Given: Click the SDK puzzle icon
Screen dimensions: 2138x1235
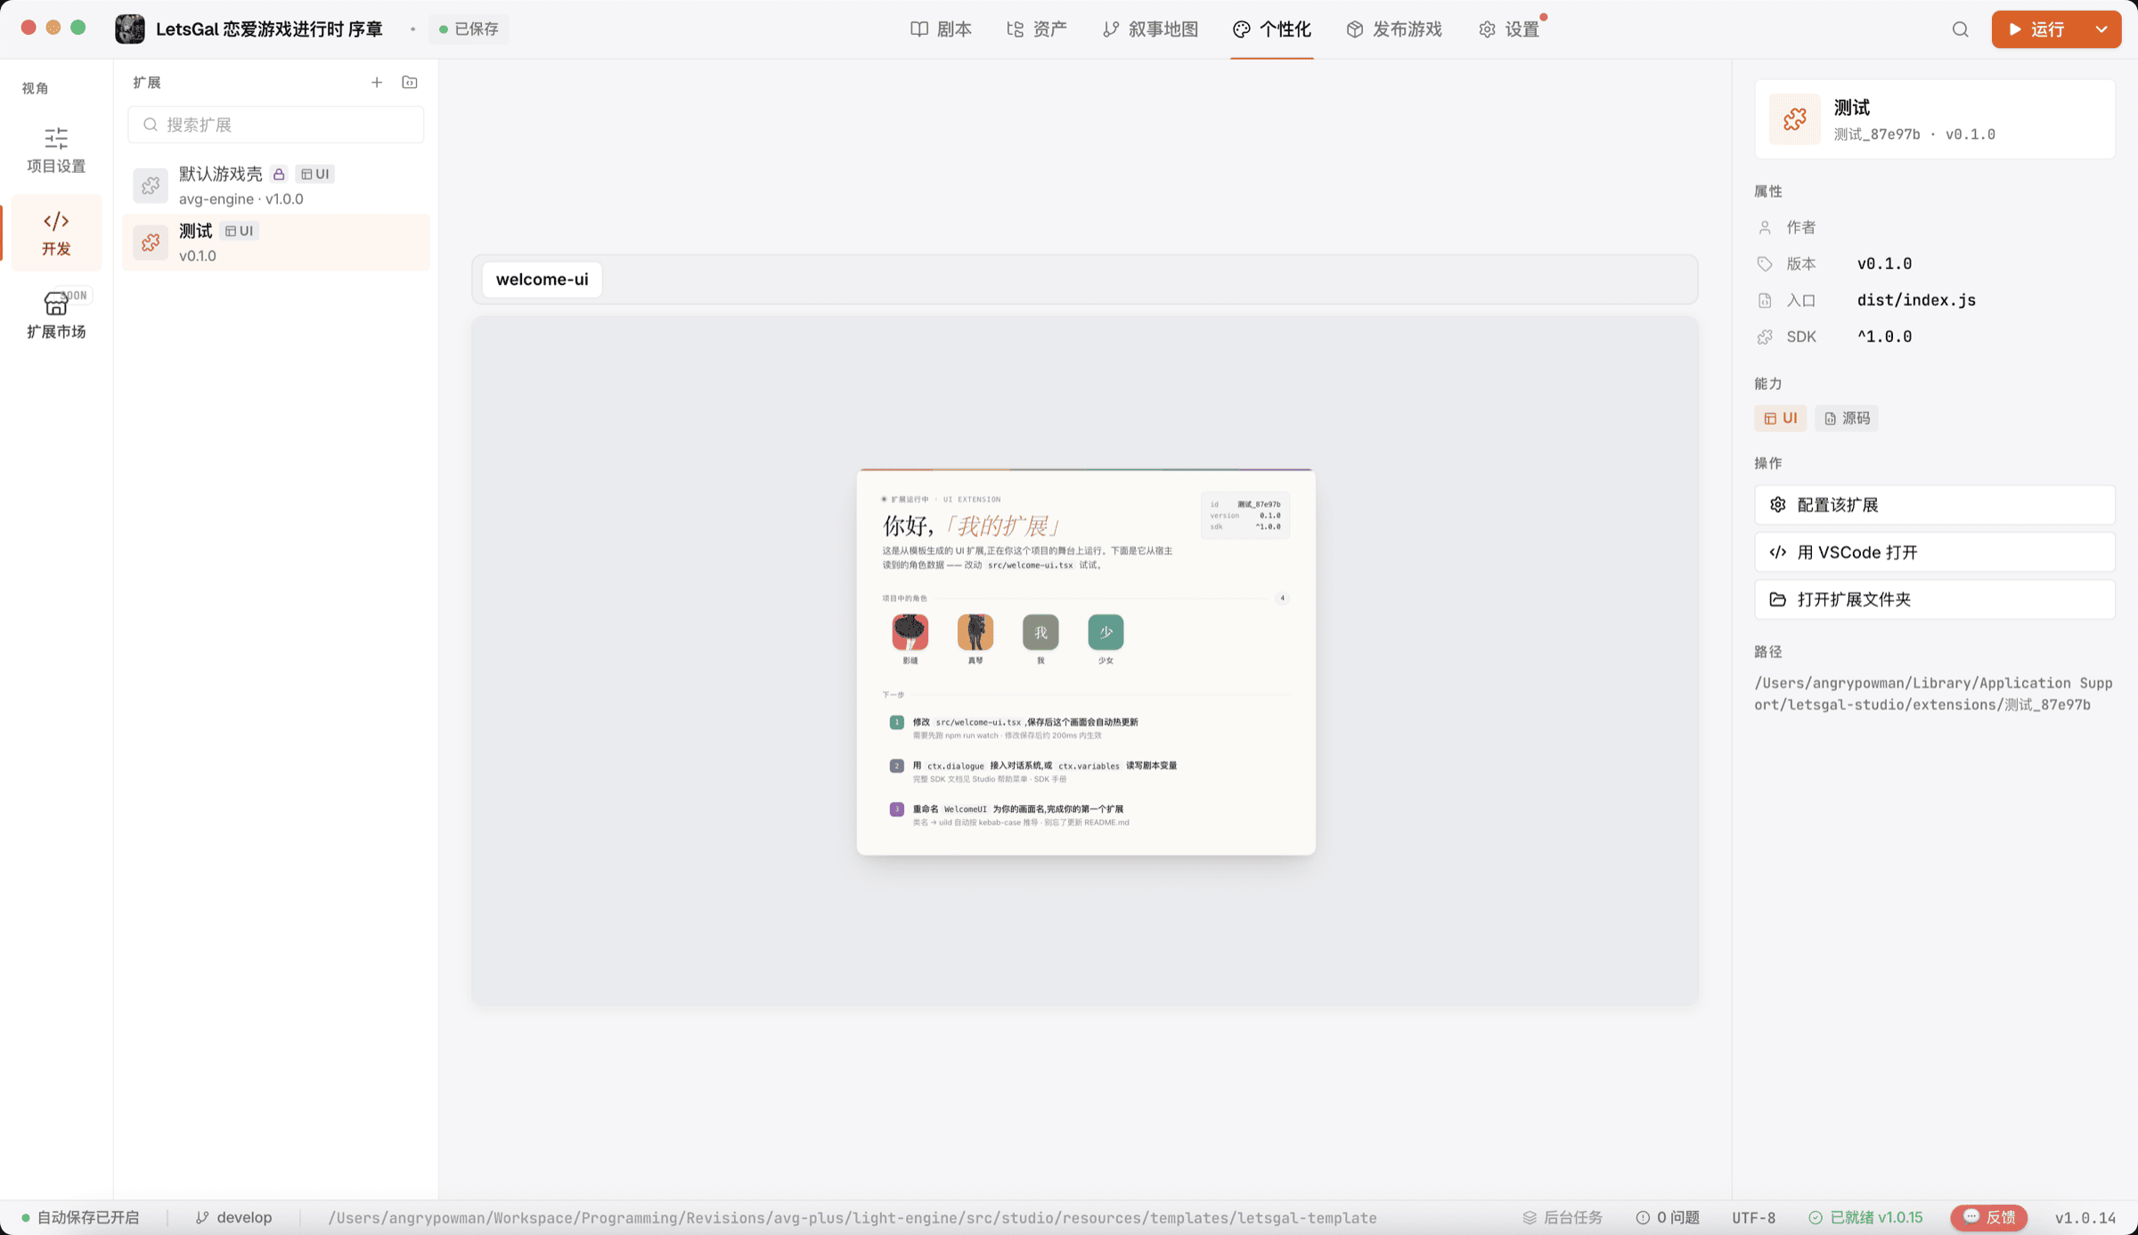Looking at the screenshot, I should coord(1765,337).
